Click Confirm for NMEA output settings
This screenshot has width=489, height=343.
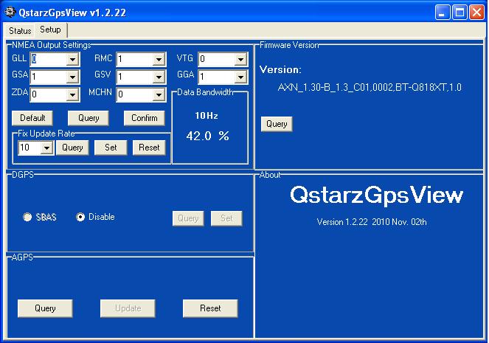145,118
